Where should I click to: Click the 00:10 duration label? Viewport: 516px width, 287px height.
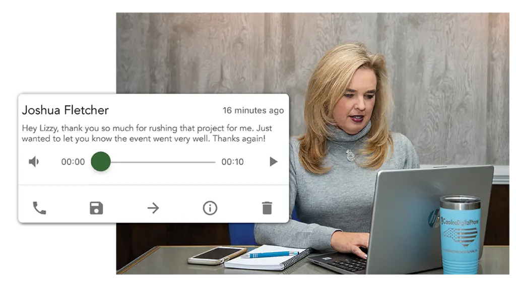(x=232, y=162)
